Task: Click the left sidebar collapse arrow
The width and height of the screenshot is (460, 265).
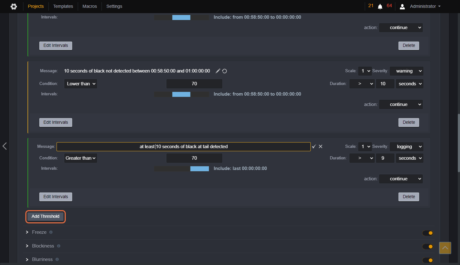Action: pos(4,146)
